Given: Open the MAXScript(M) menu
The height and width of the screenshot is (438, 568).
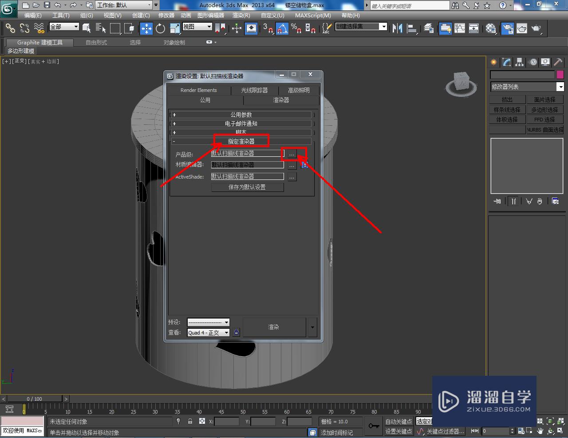Looking at the screenshot, I should [x=313, y=15].
